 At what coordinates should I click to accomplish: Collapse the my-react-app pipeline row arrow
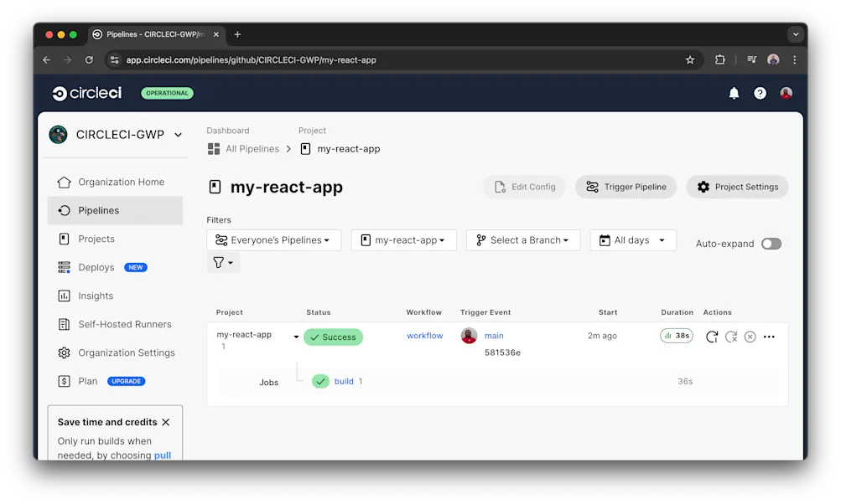(296, 337)
